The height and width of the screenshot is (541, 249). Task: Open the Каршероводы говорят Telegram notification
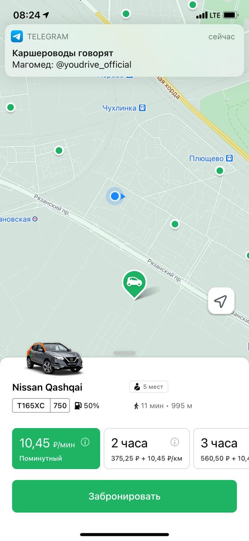pyautogui.click(x=124, y=50)
